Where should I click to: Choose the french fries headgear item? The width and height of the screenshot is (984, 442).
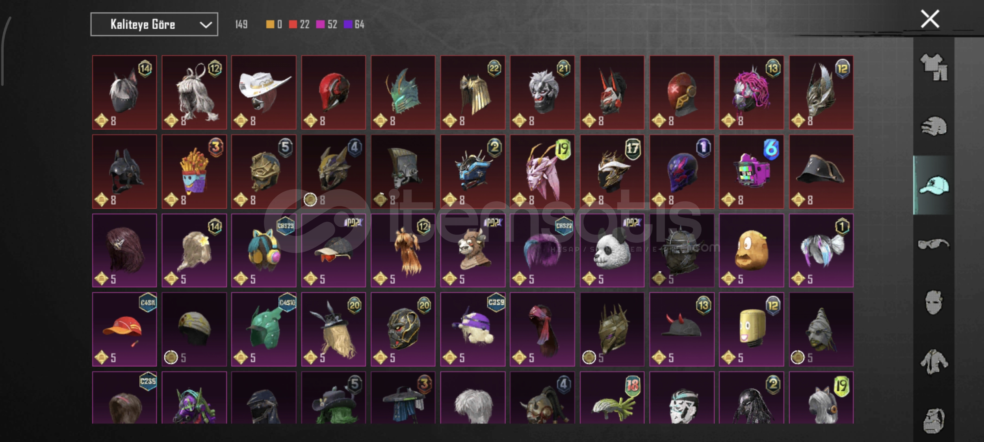[194, 171]
